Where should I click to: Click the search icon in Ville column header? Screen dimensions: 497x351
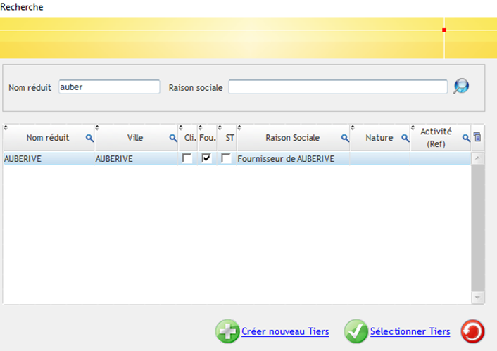point(173,139)
